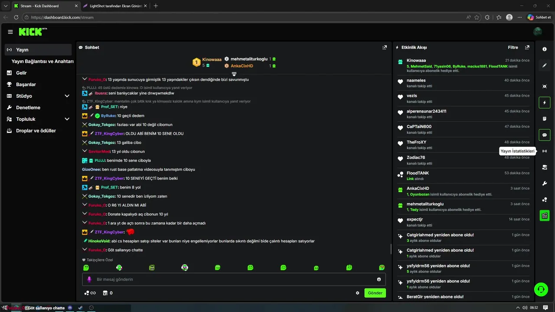Click username ByRuke in chat
This screenshot has height=312, width=555.
click(108, 116)
